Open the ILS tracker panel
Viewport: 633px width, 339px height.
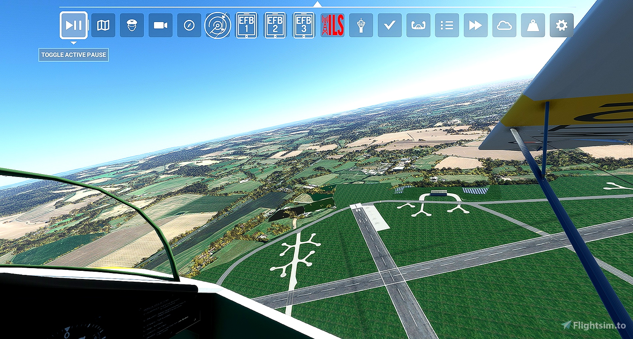tap(333, 25)
